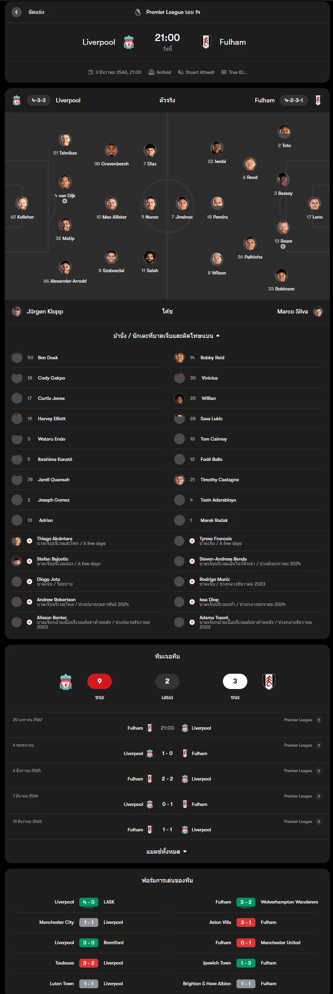This screenshot has width=333, height=994.
Task: Click the Premier League icon on 20 เมษายน match
Action: point(319,719)
